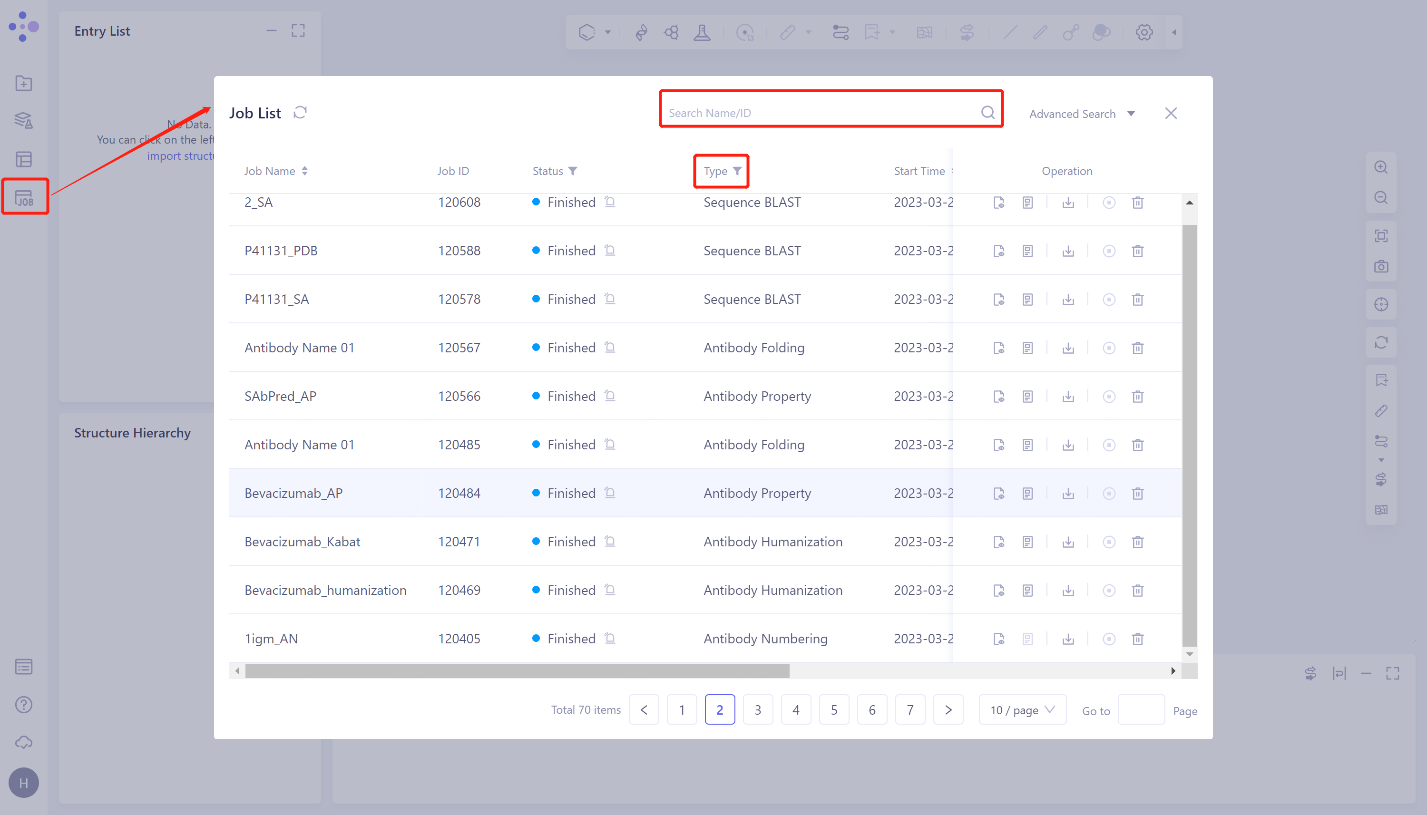Click zoom out icon on right toolbar

tap(1381, 198)
